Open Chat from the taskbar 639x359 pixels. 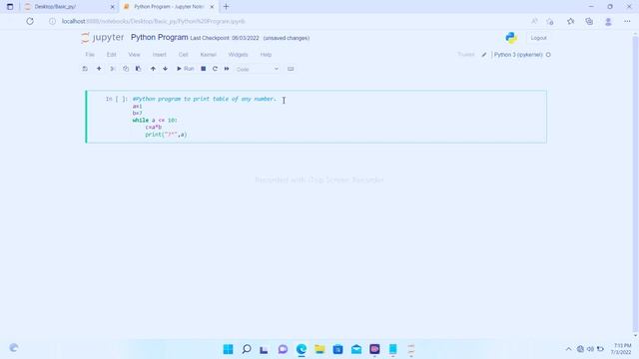(283, 349)
